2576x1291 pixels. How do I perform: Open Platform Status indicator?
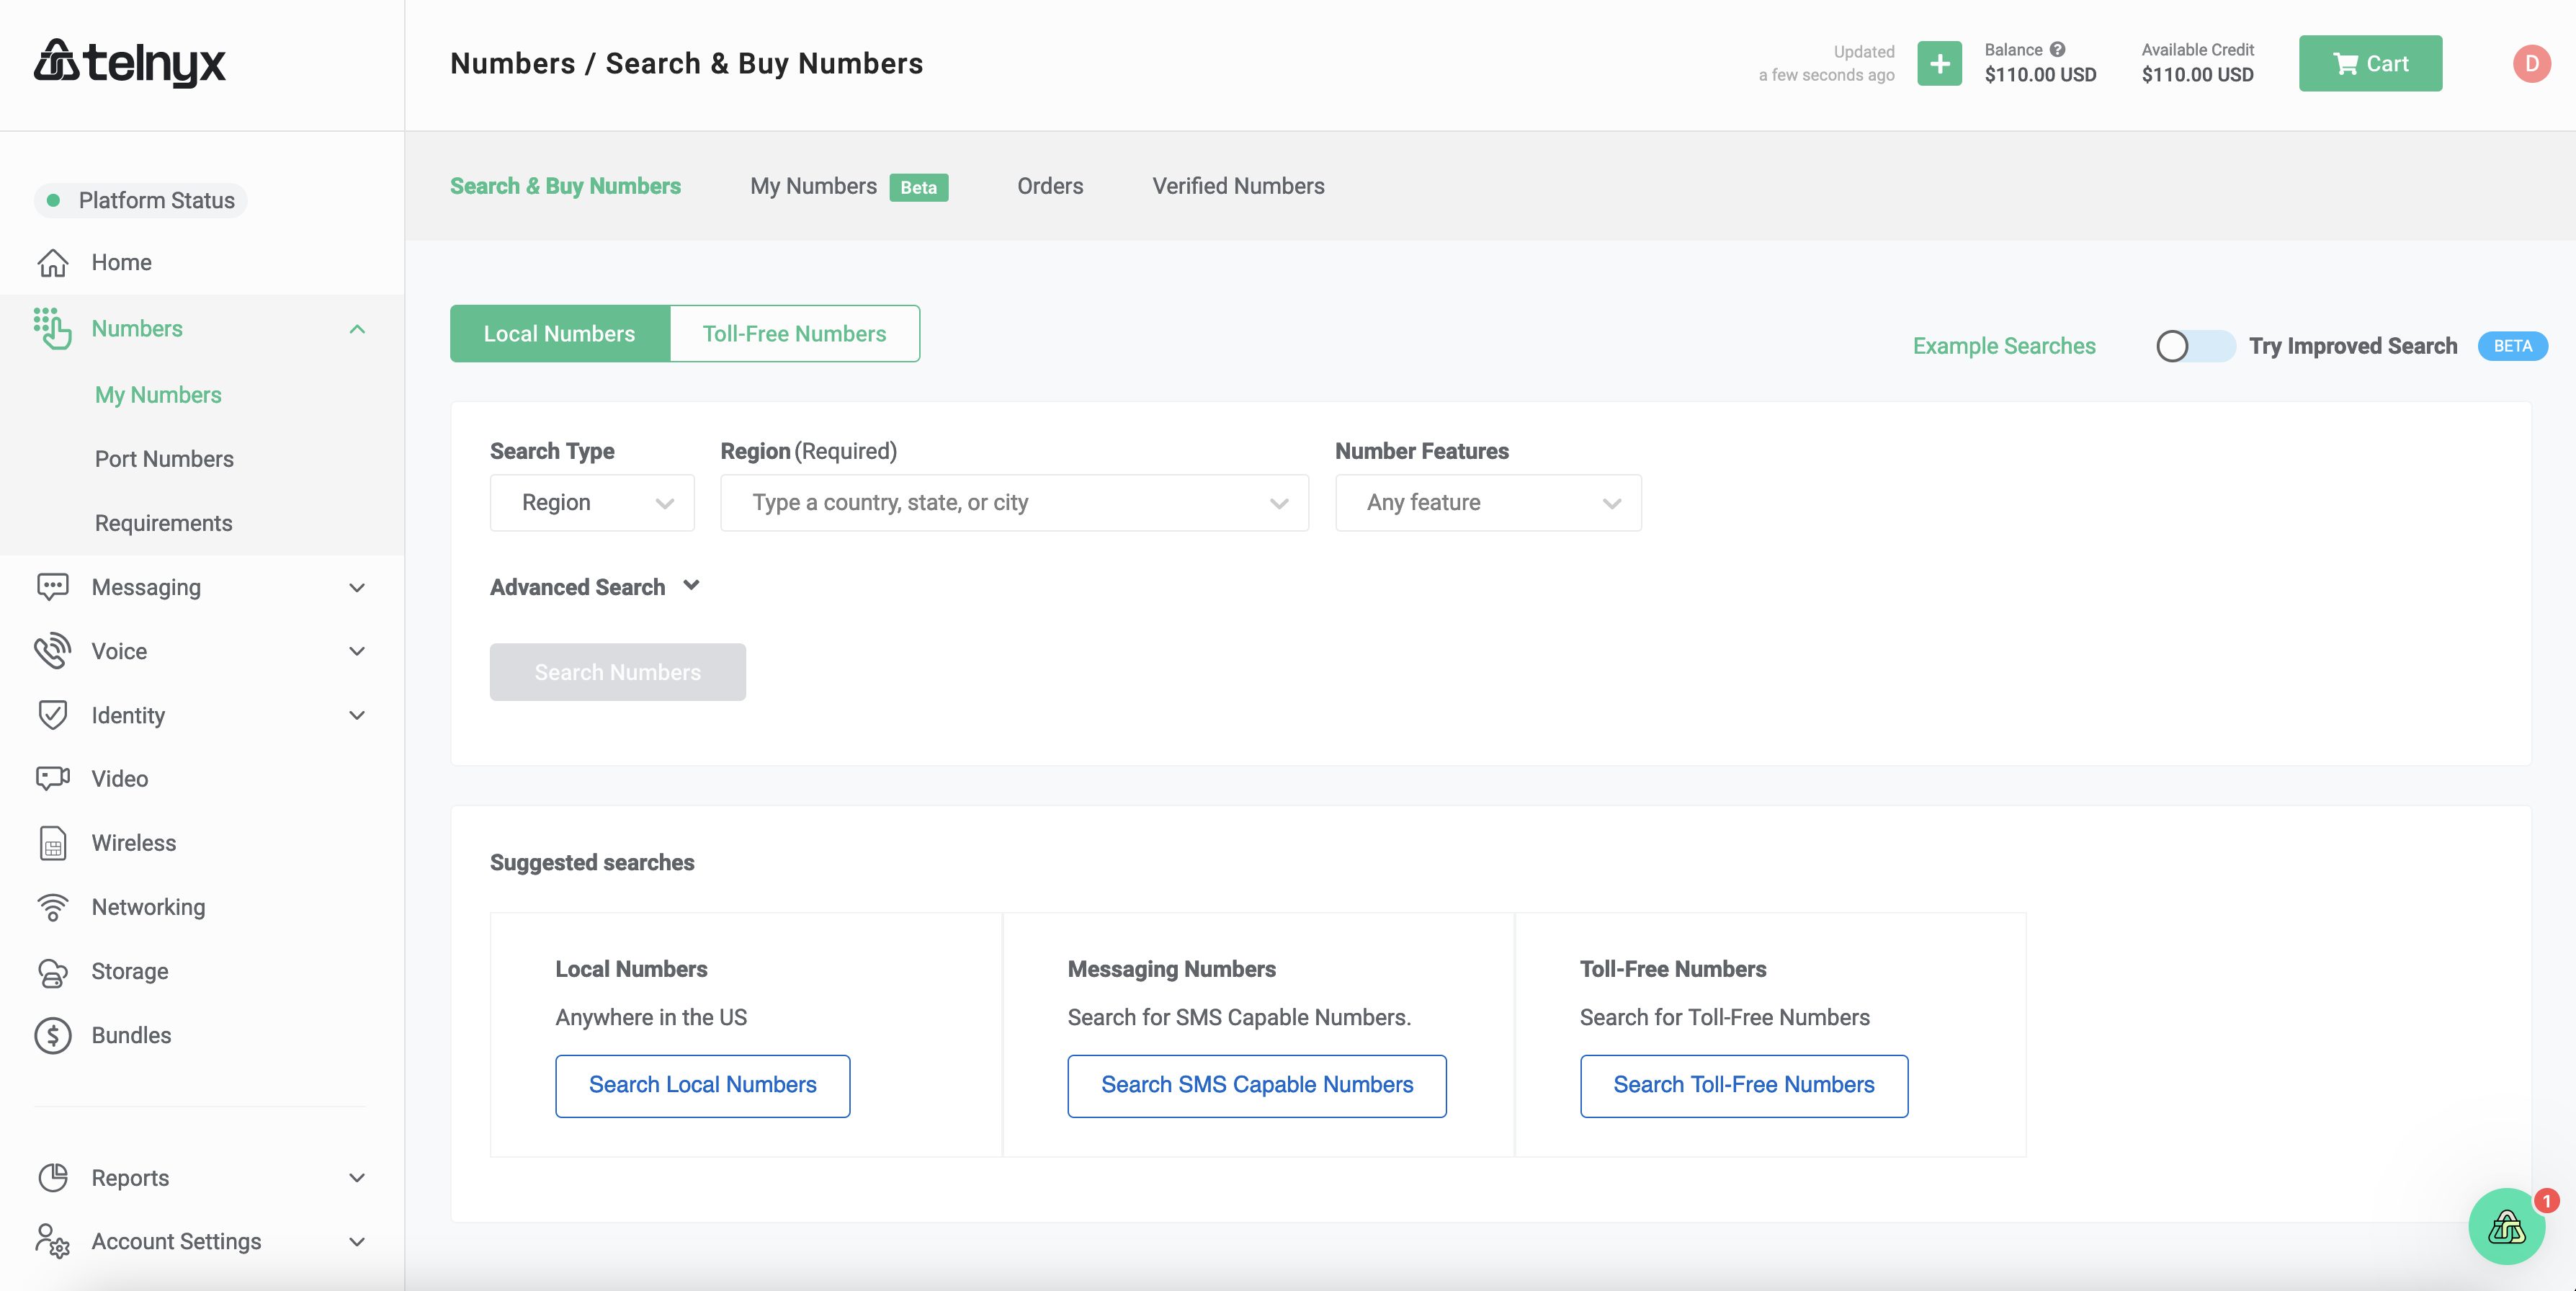coord(141,200)
